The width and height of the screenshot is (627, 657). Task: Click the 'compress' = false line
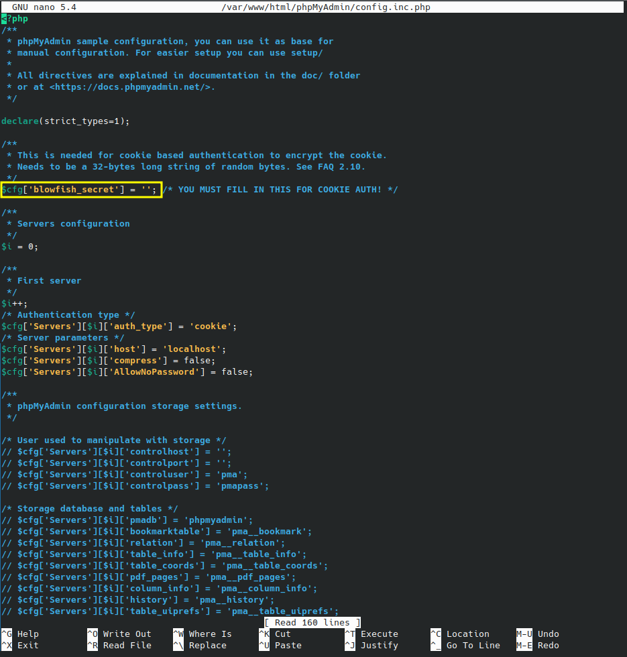point(108,361)
